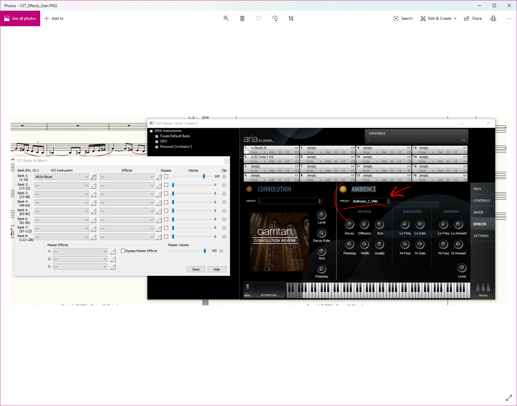517x406 pixels.
Task: Click the Print icon
Action: coord(493,18)
